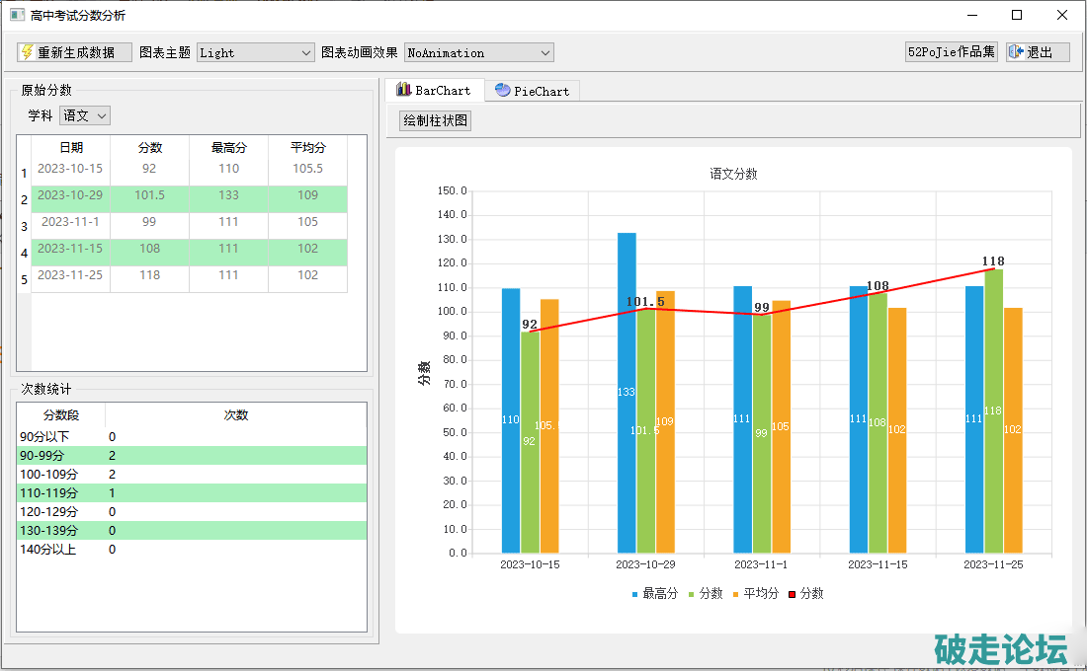Click the 52PoJie作品集 button
This screenshot has height=671, width=1087.
[x=951, y=52]
